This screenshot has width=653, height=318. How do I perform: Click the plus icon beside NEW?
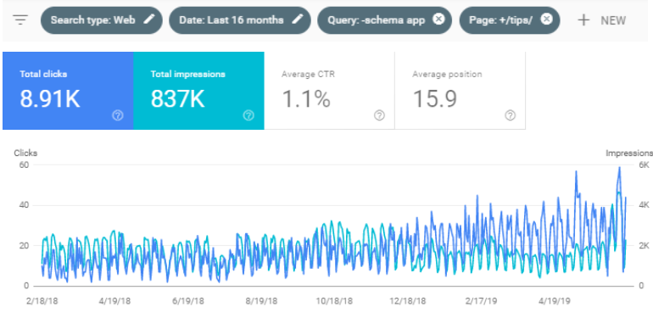click(584, 20)
